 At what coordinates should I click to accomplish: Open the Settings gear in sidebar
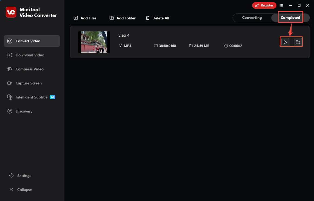[x=11, y=175]
